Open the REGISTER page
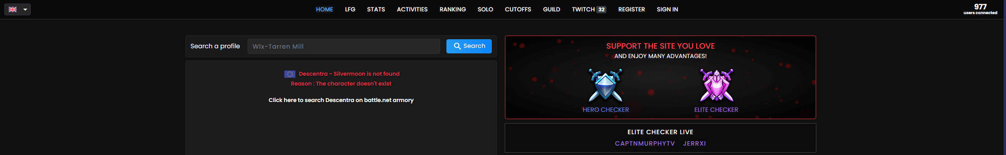 (631, 9)
